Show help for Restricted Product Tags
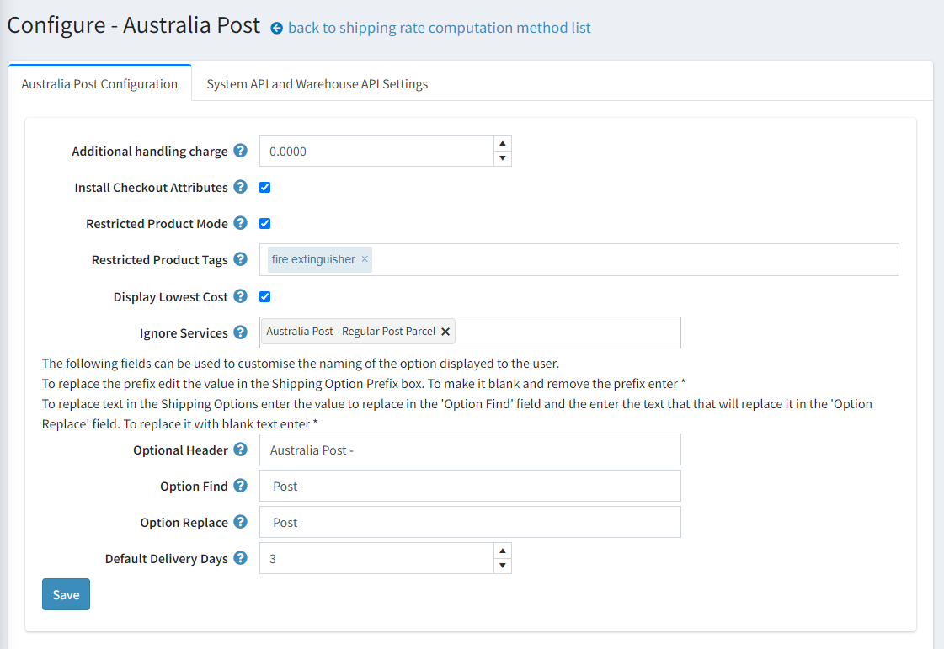This screenshot has width=944, height=649. tap(240, 259)
